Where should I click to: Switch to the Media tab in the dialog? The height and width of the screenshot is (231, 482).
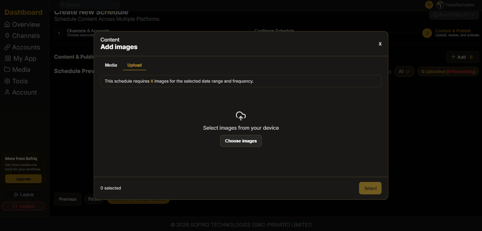tap(111, 65)
